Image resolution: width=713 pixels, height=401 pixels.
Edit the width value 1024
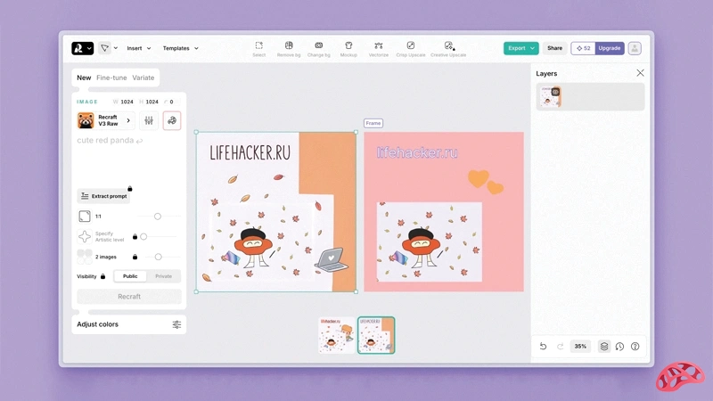tap(127, 102)
